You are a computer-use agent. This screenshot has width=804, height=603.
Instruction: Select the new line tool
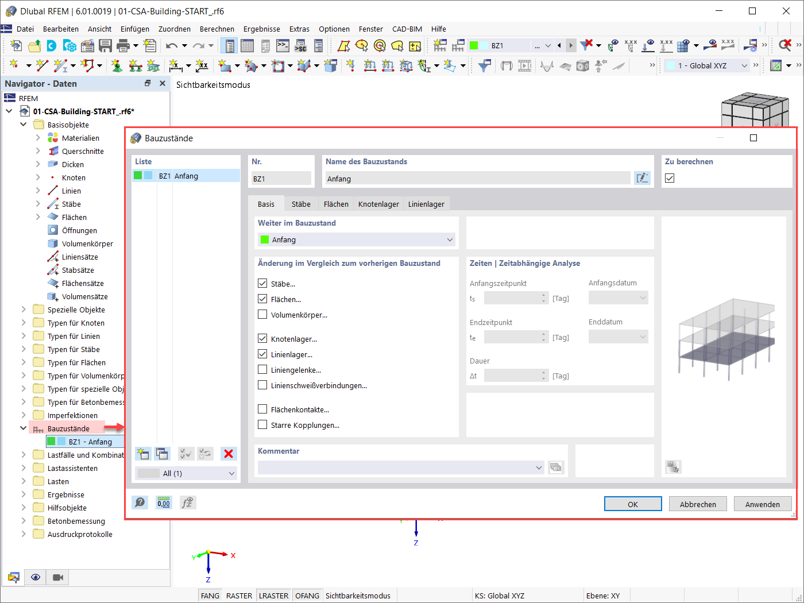click(42, 66)
